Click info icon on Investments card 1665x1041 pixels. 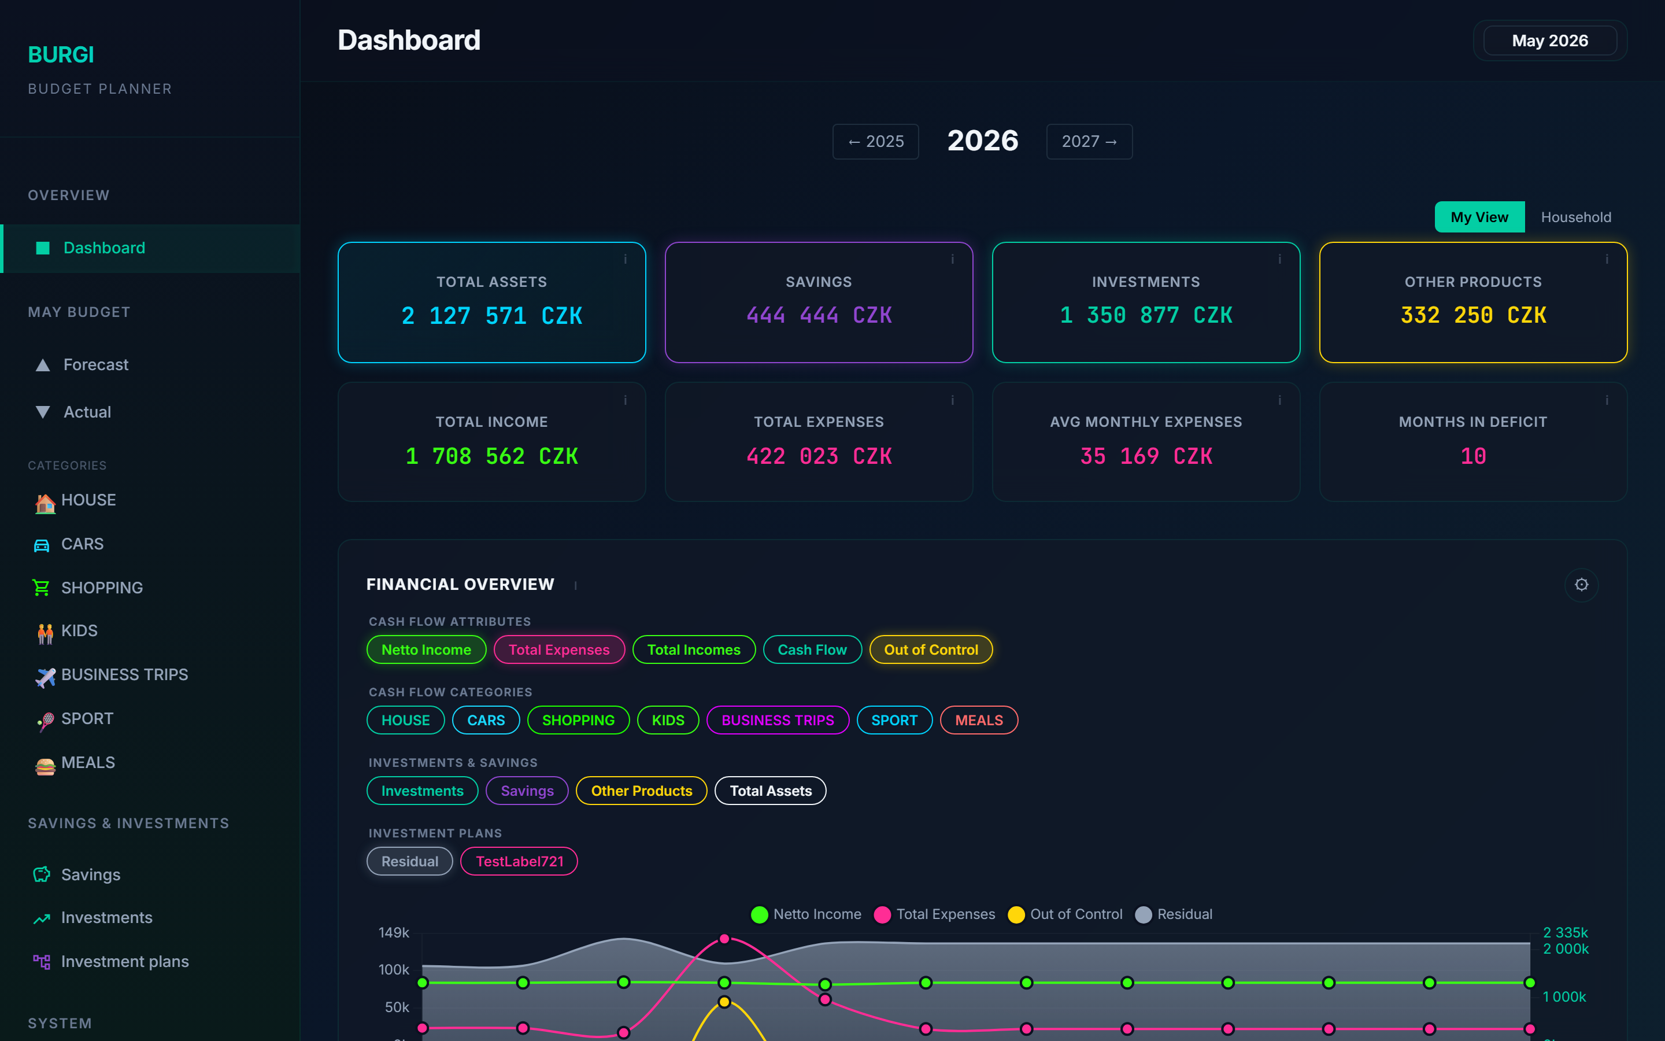(x=1280, y=259)
